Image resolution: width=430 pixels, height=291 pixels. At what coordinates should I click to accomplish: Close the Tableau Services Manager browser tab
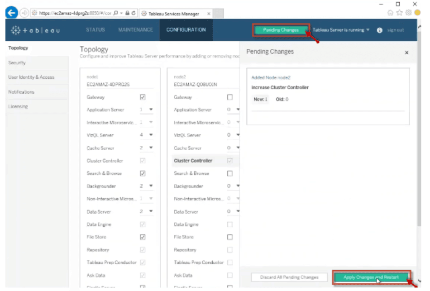click(x=209, y=14)
